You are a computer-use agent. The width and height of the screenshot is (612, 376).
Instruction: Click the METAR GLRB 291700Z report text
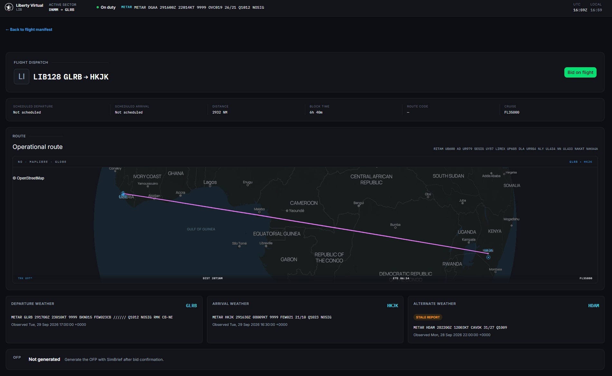point(92,317)
